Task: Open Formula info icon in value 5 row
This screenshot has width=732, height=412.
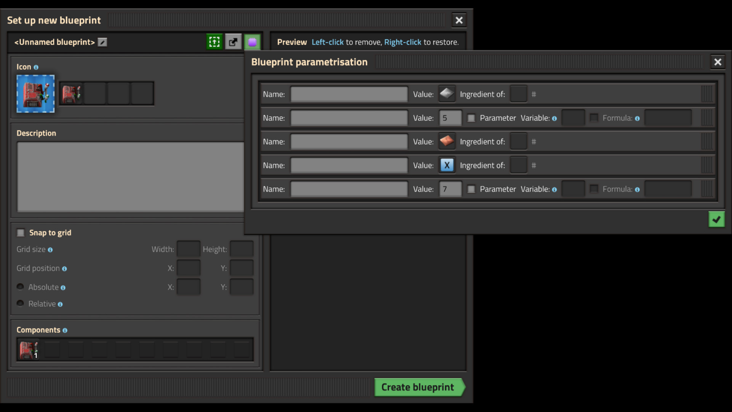Action: pos(637,119)
